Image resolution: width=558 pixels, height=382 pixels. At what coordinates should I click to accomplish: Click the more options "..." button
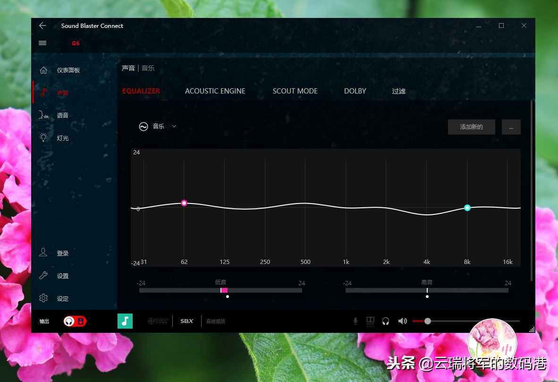[511, 127]
